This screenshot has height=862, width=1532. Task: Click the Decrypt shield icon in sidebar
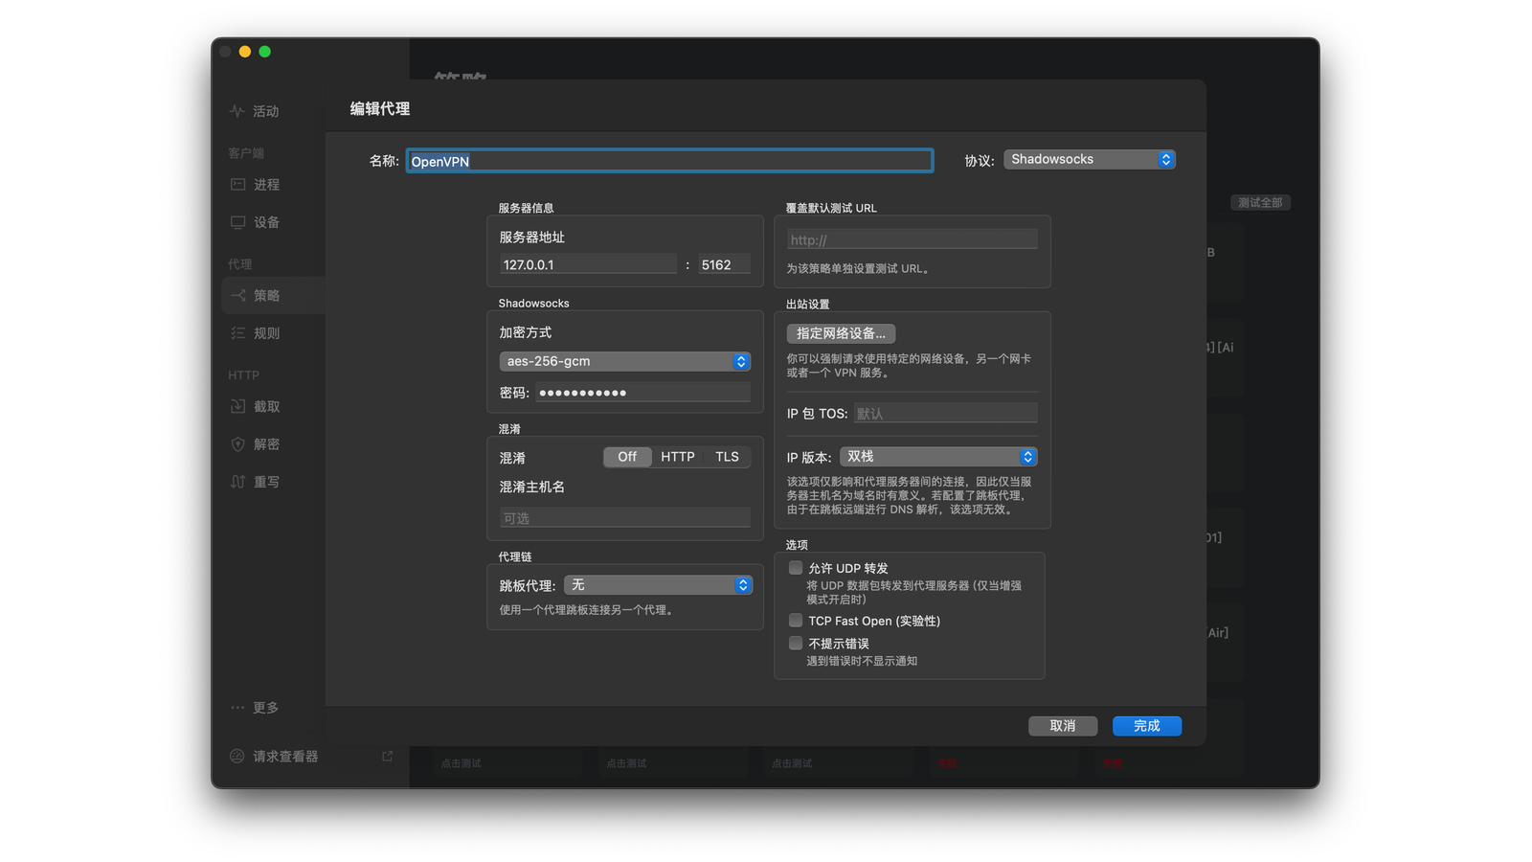pyautogui.click(x=237, y=444)
